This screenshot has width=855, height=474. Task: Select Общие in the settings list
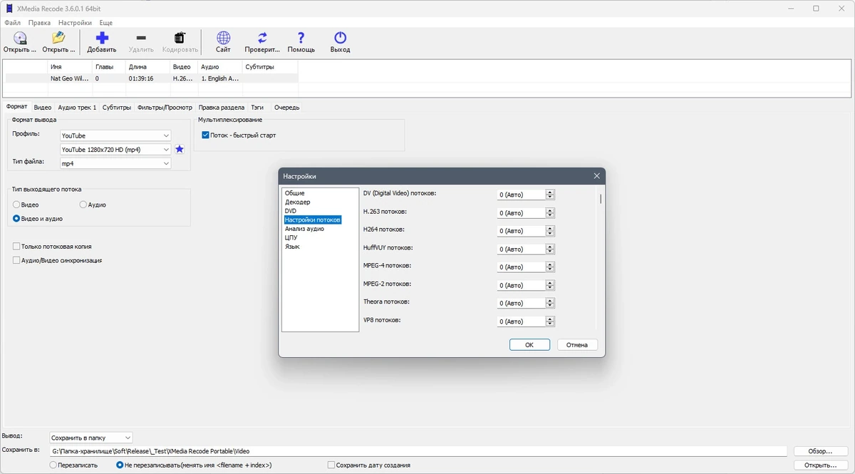295,193
